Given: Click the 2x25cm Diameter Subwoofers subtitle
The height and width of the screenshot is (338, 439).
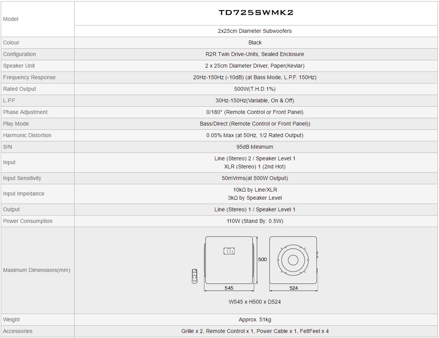Looking at the screenshot, I should (x=255, y=31).
